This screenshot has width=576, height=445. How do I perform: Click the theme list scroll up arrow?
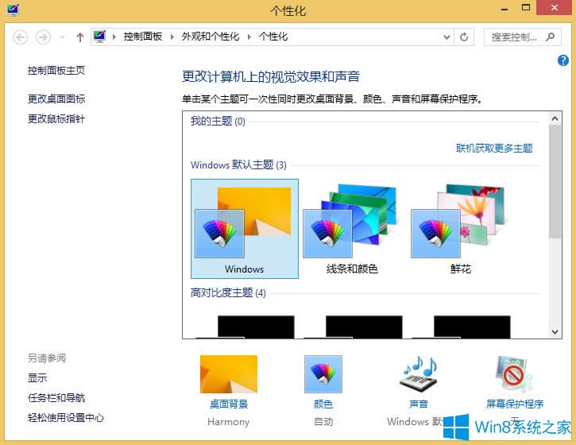click(x=555, y=118)
